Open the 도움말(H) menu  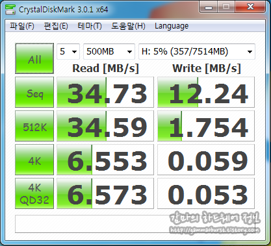[128, 26]
